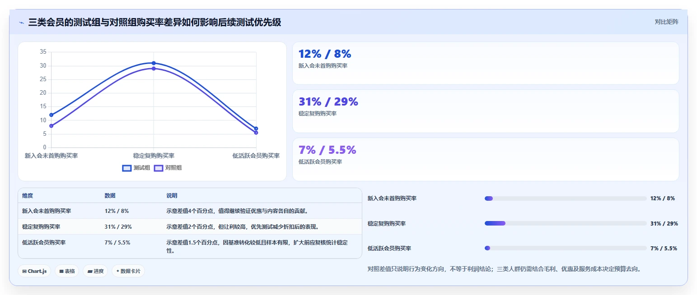Open the 31% / 29% data card
Screen dimensions: 697x295
(486, 111)
